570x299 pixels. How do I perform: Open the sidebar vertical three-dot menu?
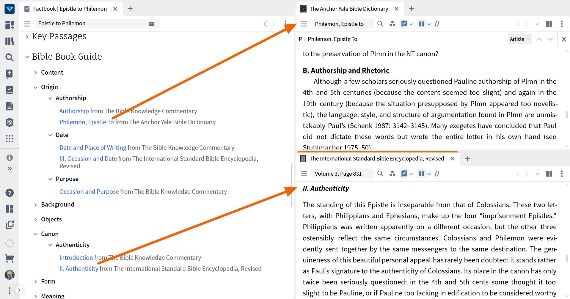[x=10, y=290]
